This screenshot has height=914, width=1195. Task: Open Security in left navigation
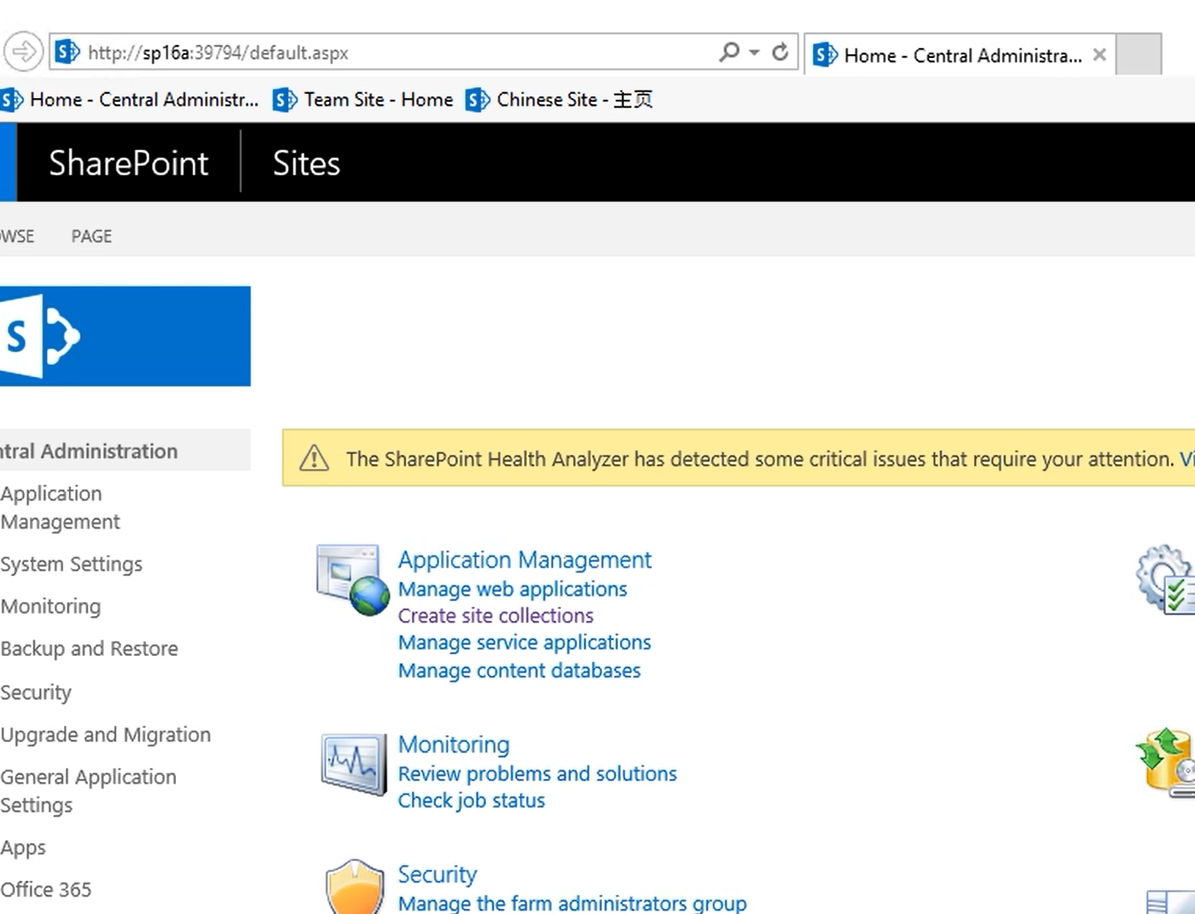[x=36, y=692]
